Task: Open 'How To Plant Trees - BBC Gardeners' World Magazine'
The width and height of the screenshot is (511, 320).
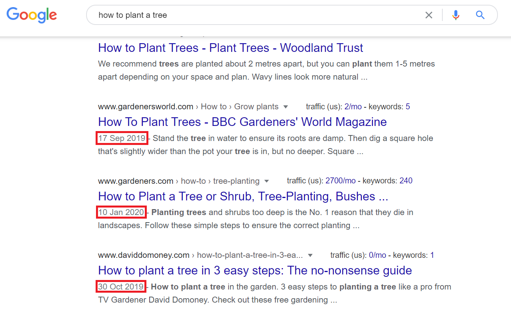Action: point(242,122)
